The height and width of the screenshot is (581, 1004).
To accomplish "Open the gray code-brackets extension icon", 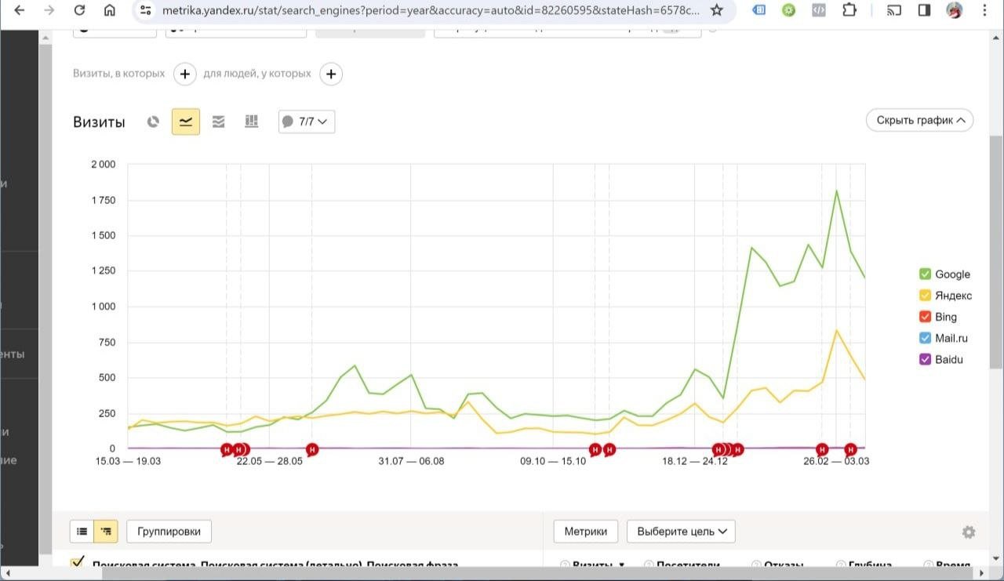I will (x=818, y=11).
